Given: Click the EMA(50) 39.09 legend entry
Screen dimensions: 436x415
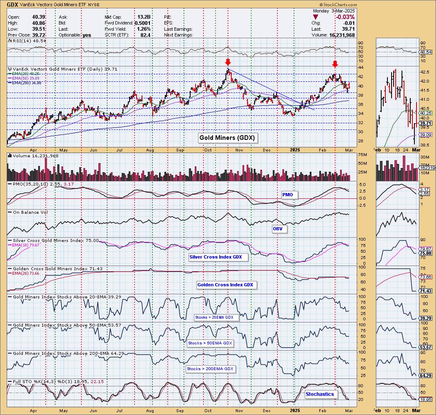Looking at the screenshot, I should pos(24,78).
